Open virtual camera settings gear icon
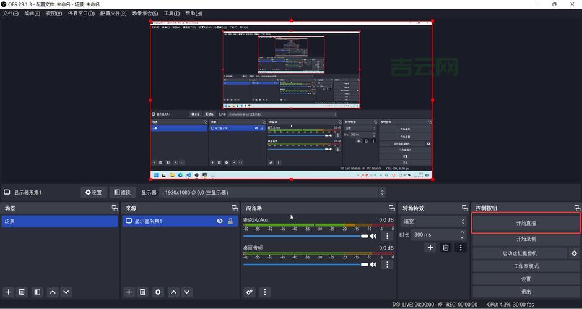This screenshot has height=309, width=582. [574, 253]
